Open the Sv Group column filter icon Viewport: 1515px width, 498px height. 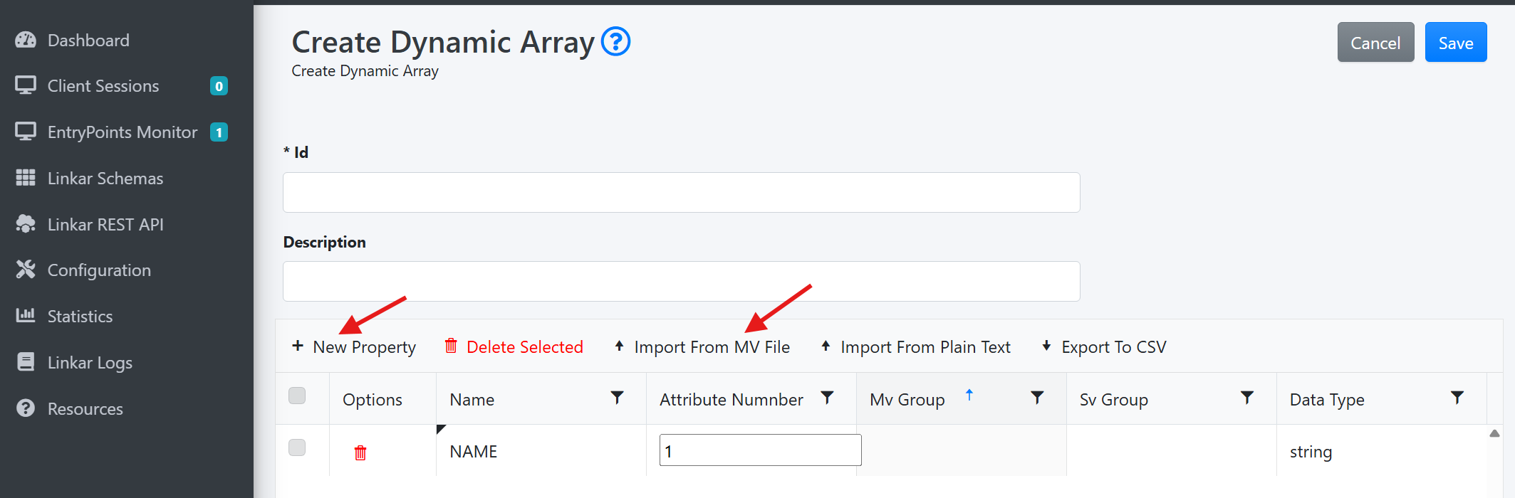click(x=1246, y=398)
